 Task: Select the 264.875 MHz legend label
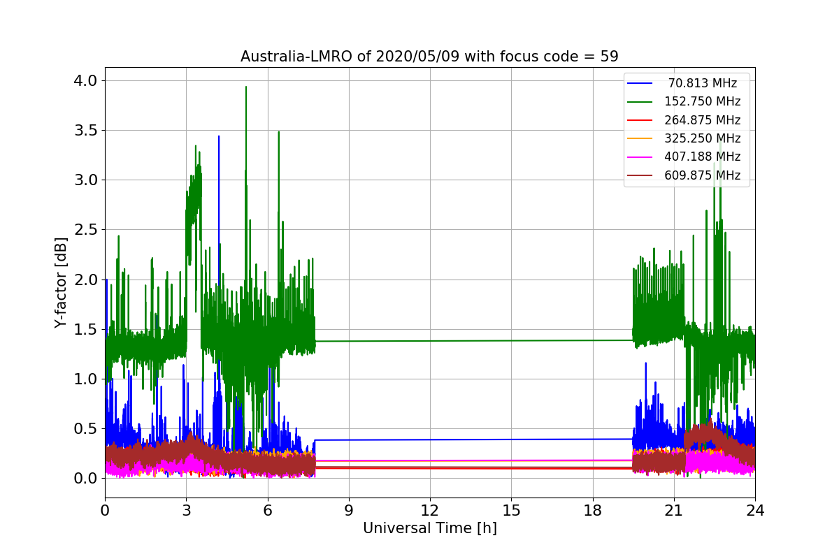click(x=703, y=120)
